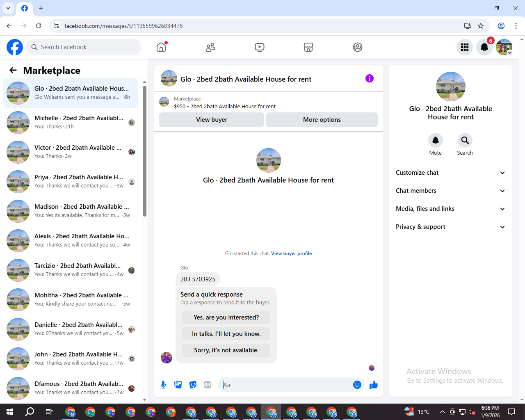This screenshot has height=420, width=525.
Task: Open a new Chrome tab plus button
Action: (41, 8)
